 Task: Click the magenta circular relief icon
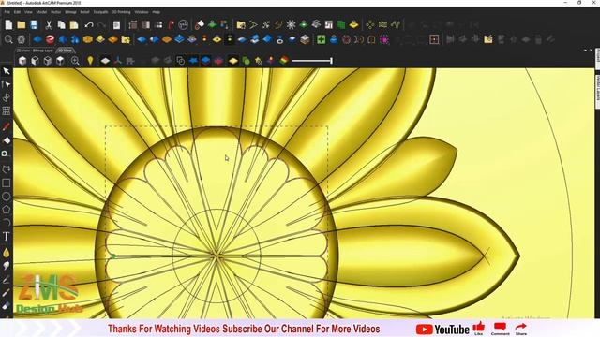pyautogui.click(x=383, y=39)
